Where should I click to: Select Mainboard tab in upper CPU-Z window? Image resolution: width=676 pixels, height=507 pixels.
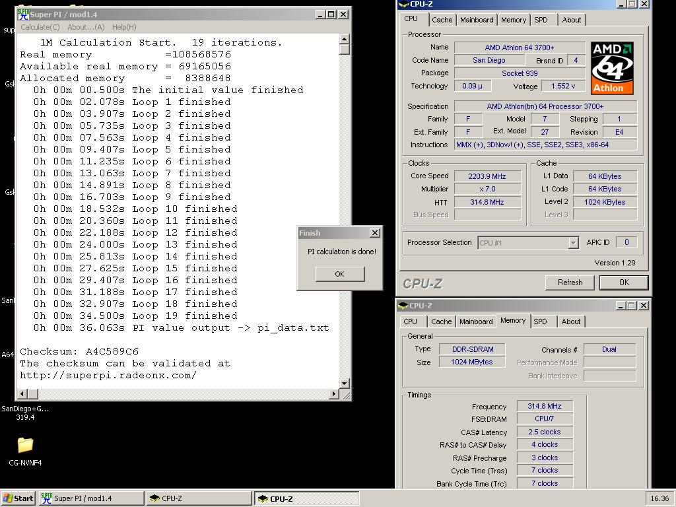[x=477, y=20]
